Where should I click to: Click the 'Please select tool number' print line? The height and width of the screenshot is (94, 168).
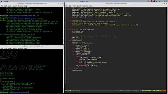[94, 62]
